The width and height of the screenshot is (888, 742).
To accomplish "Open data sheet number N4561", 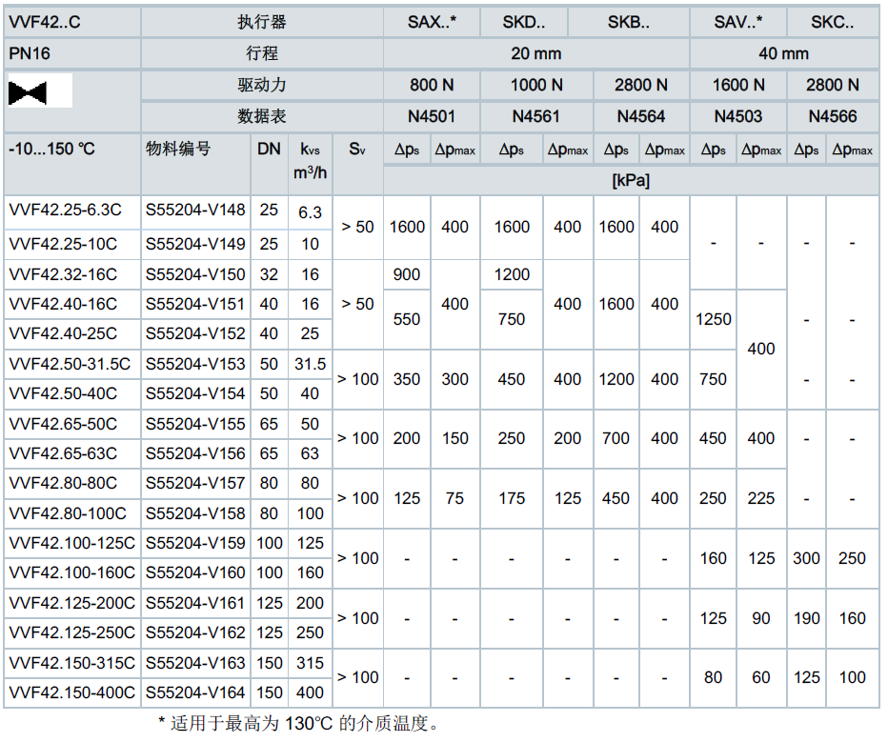I will tap(536, 116).
